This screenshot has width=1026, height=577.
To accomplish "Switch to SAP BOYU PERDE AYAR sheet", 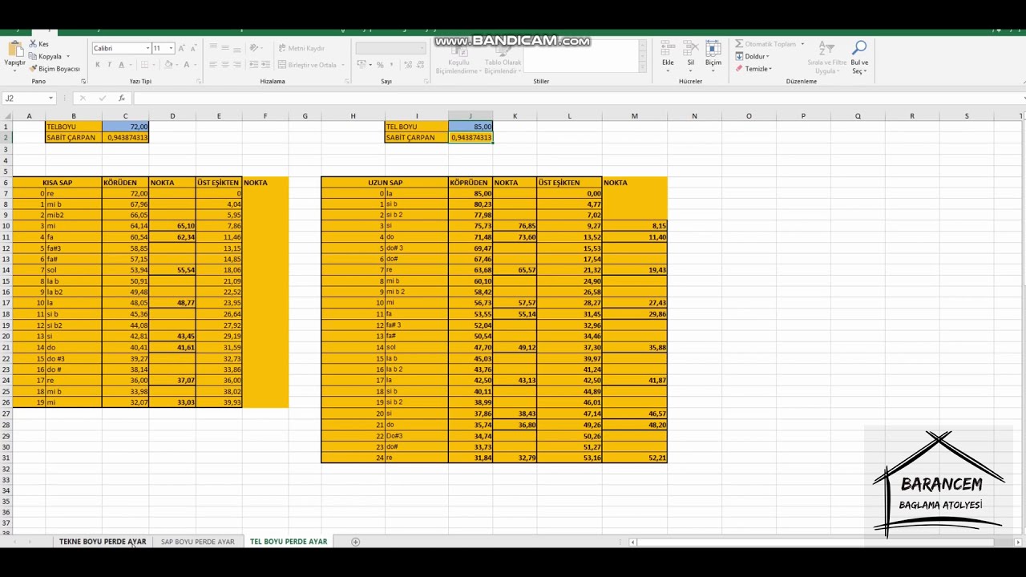I will click(x=198, y=542).
